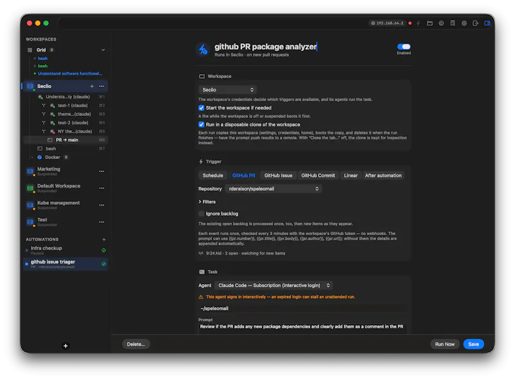Image resolution: width=515 pixels, height=380 pixels.
Task: Expand the Filters section
Action: pyautogui.click(x=207, y=202)
